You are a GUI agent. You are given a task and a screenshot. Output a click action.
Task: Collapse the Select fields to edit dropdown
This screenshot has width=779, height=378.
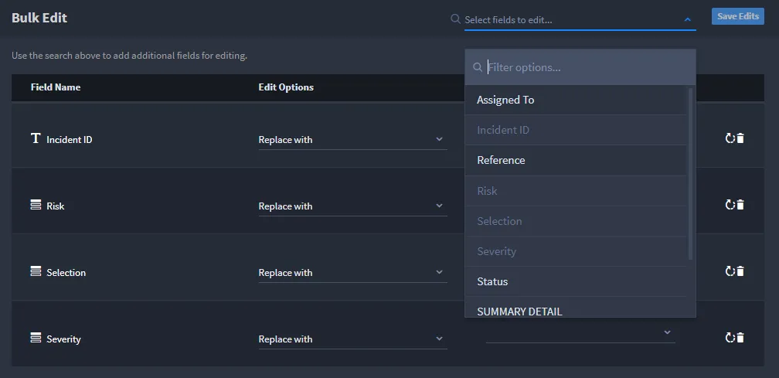coord(688,20)
